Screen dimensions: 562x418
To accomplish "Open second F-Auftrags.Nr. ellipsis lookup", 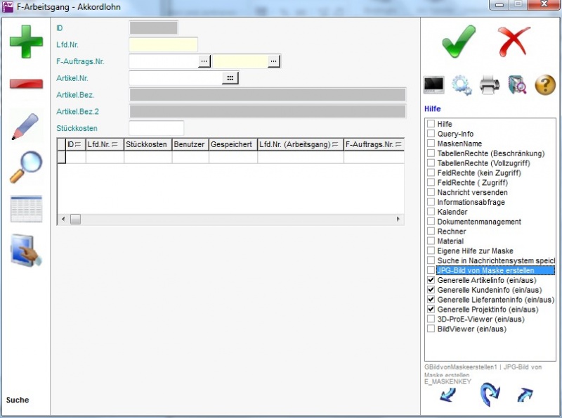I will (273, 62).
